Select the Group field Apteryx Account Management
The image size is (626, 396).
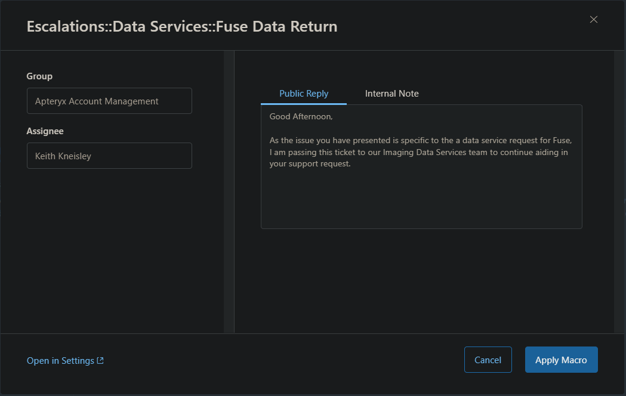(109, 101)
